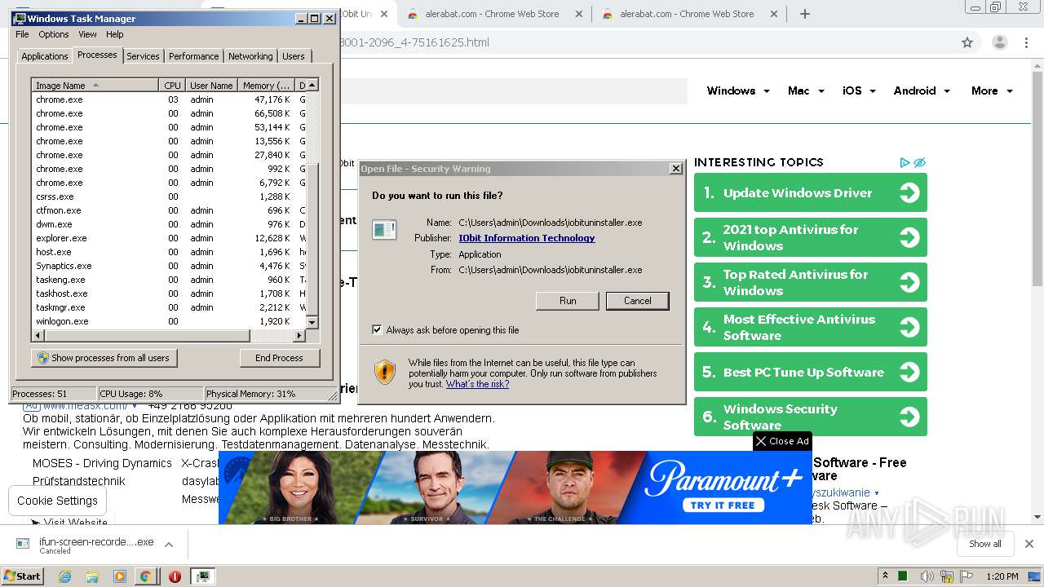The image size is (1044, 587).
Task: Click Show processes from all users
Action: (x=104, y=358)
